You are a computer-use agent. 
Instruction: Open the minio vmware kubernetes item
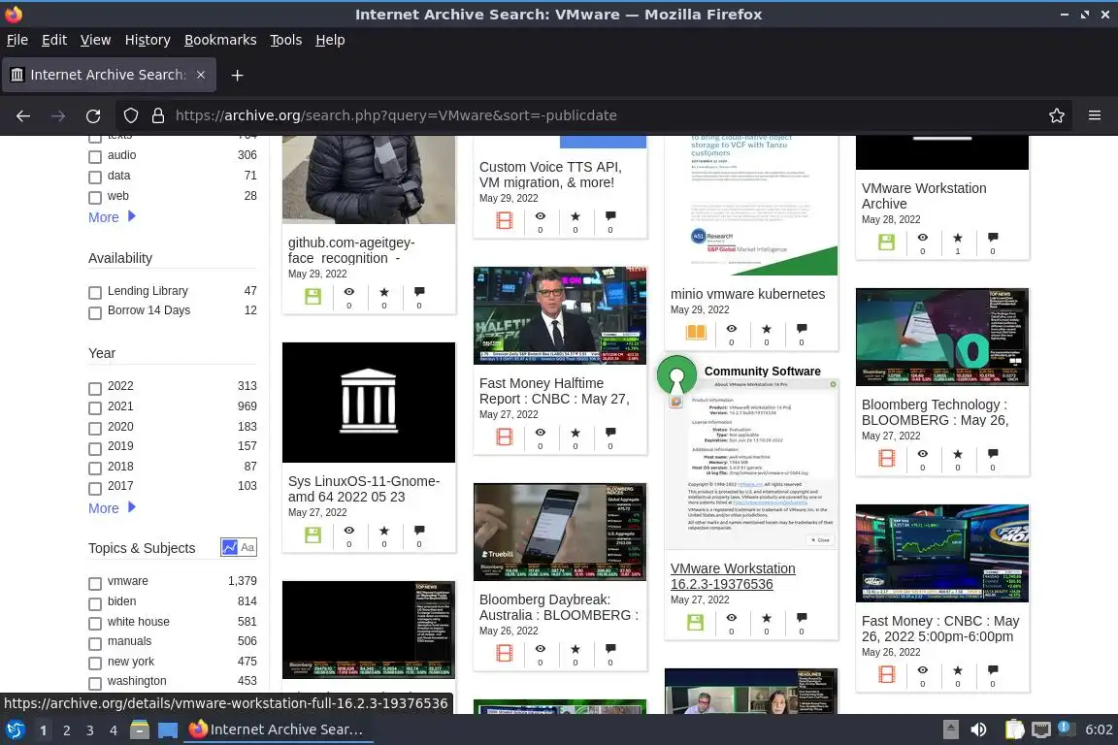747,294
